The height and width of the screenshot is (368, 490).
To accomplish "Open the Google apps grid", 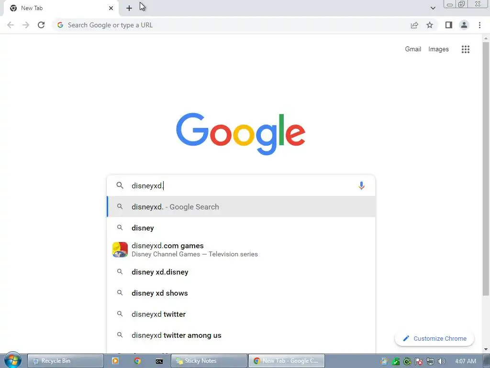I will click(466, 49).
